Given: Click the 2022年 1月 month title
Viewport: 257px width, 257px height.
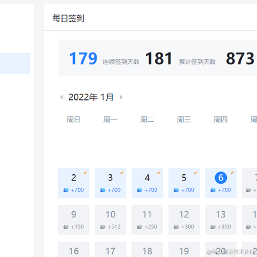Looking at the screenshot, I should pyautogui.click(x=91, y=97).
